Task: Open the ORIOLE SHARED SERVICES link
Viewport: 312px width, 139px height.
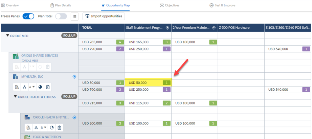Action: [x=40, y=56]
